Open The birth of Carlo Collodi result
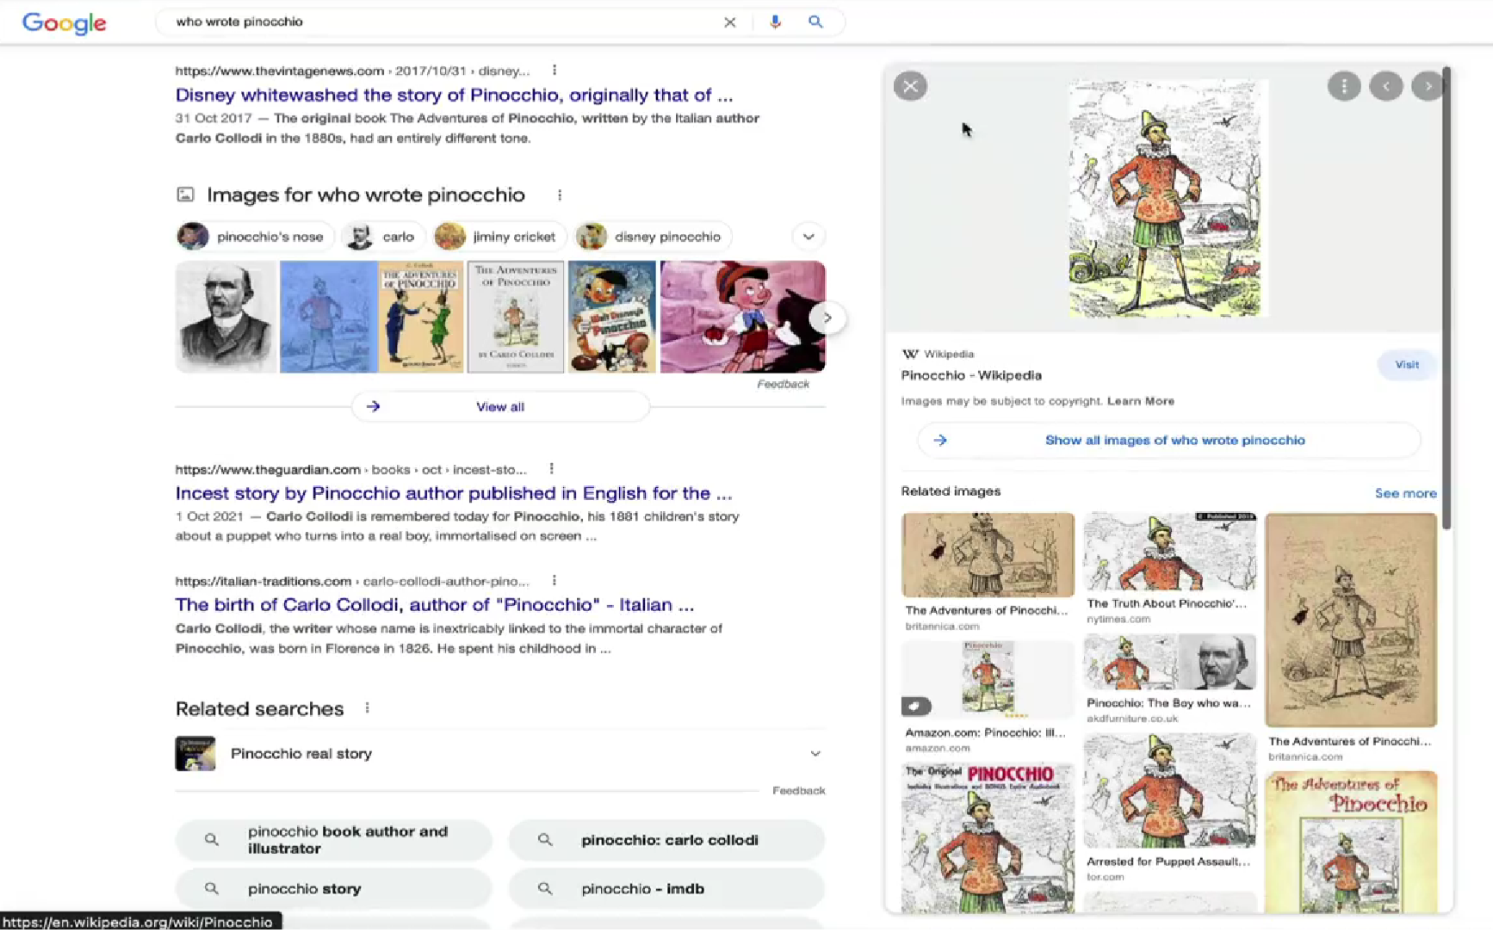 pos(435,604)
